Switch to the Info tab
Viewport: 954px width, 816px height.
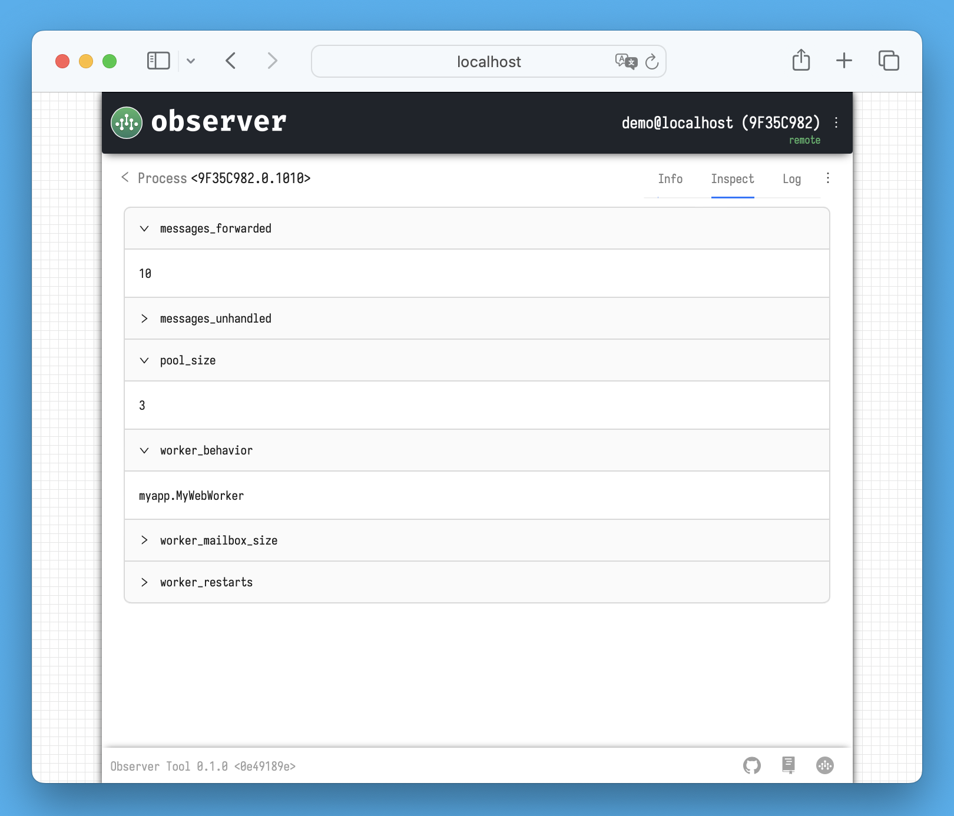click(x=670, y=179)
